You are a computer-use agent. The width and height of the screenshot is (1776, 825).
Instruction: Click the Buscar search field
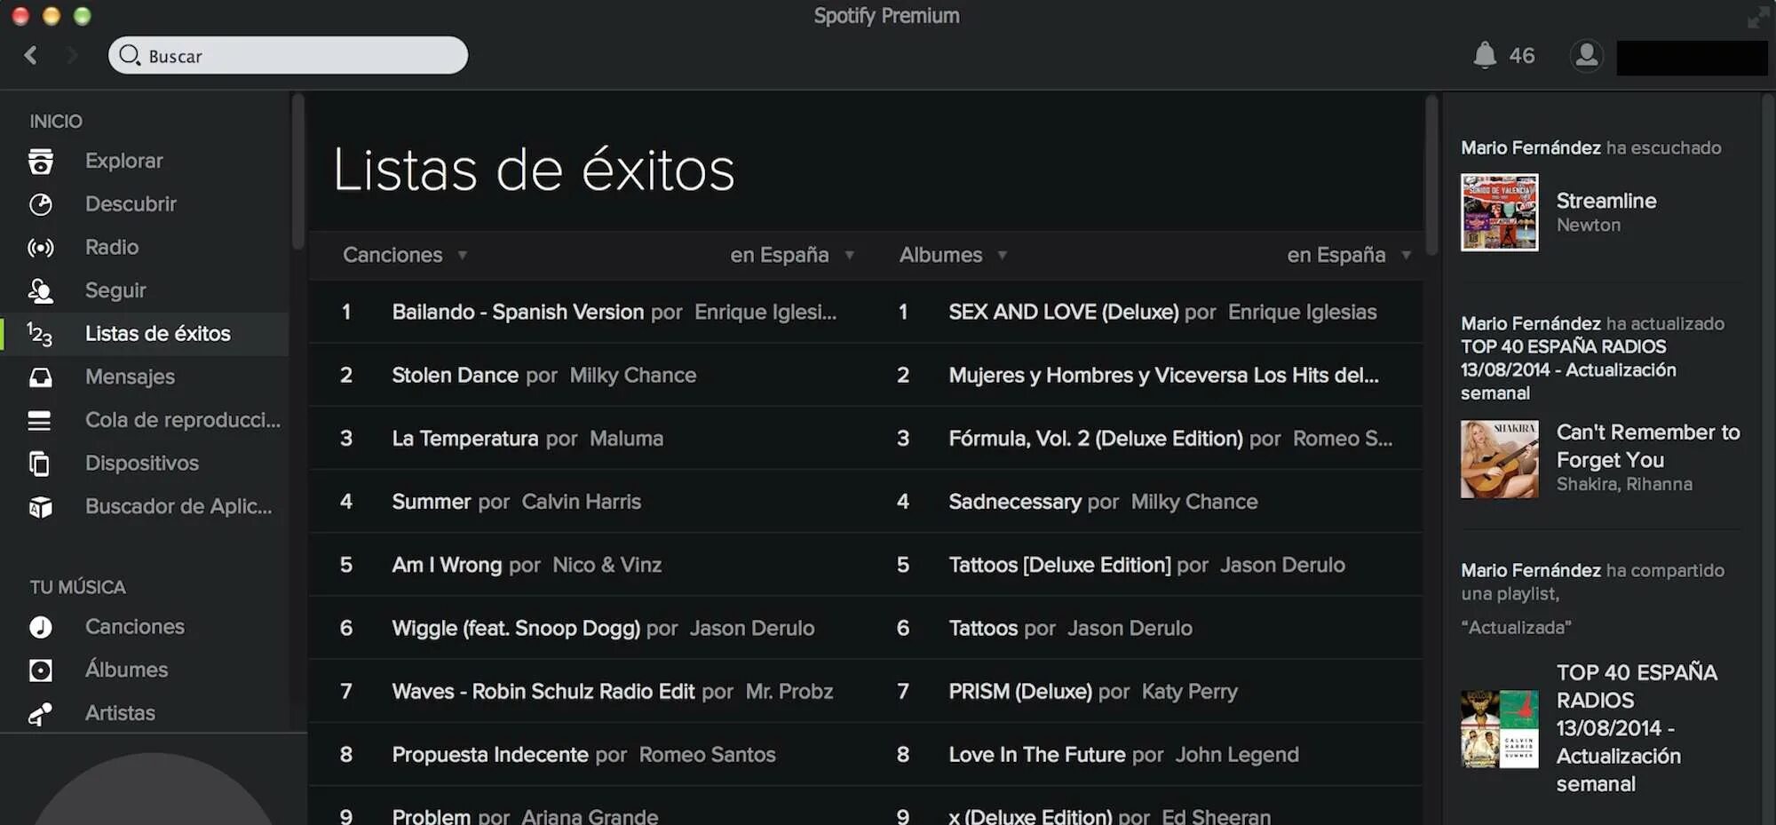click(288, 55)
